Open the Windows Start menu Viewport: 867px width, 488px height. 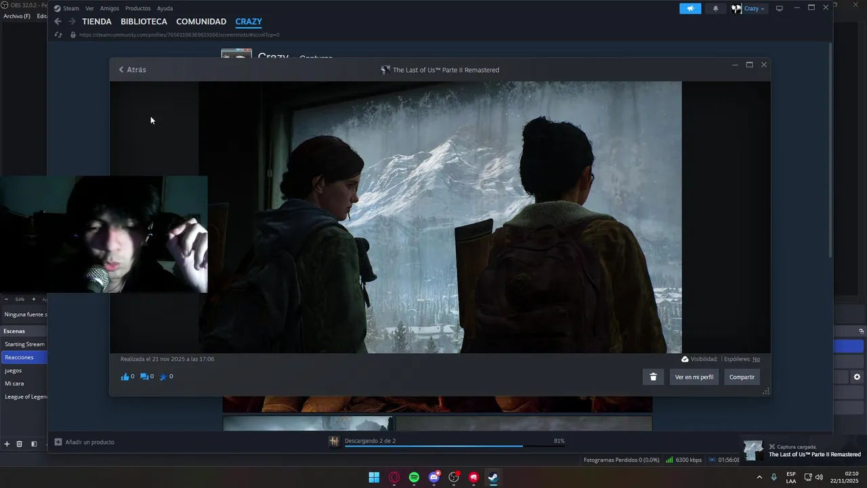[x=374, y=477]
